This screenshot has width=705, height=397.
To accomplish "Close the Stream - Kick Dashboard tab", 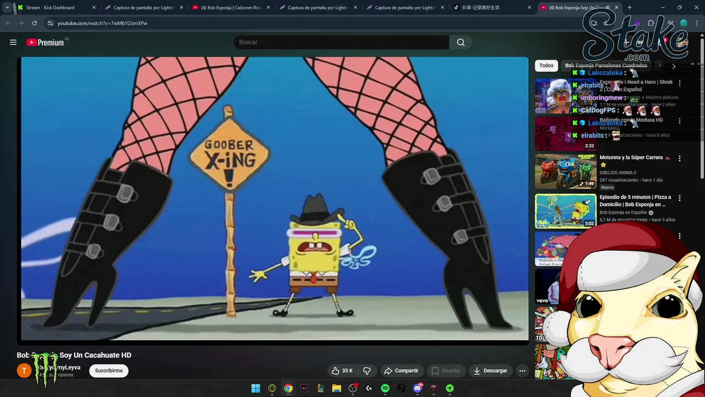I will (x=94, y=8).
